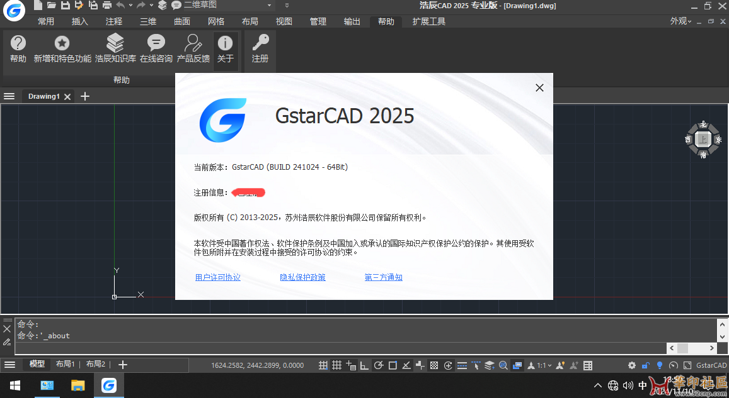This screenshot has width=729, height=398.
Task: Click the fullscreen clean screen icon
Action: tap(687, 365)
